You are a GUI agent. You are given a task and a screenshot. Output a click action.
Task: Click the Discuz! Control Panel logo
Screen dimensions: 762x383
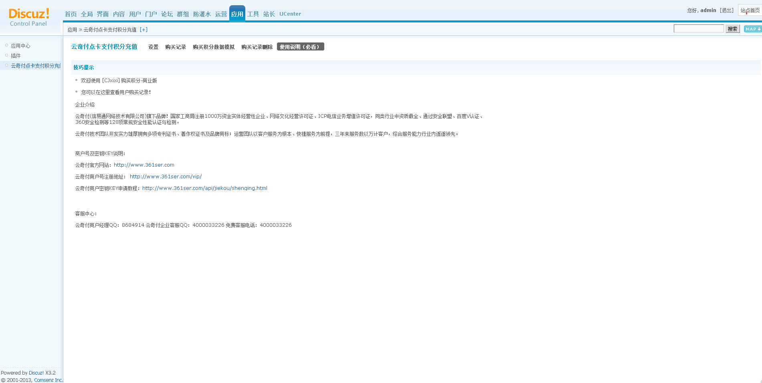pos(29,17)
